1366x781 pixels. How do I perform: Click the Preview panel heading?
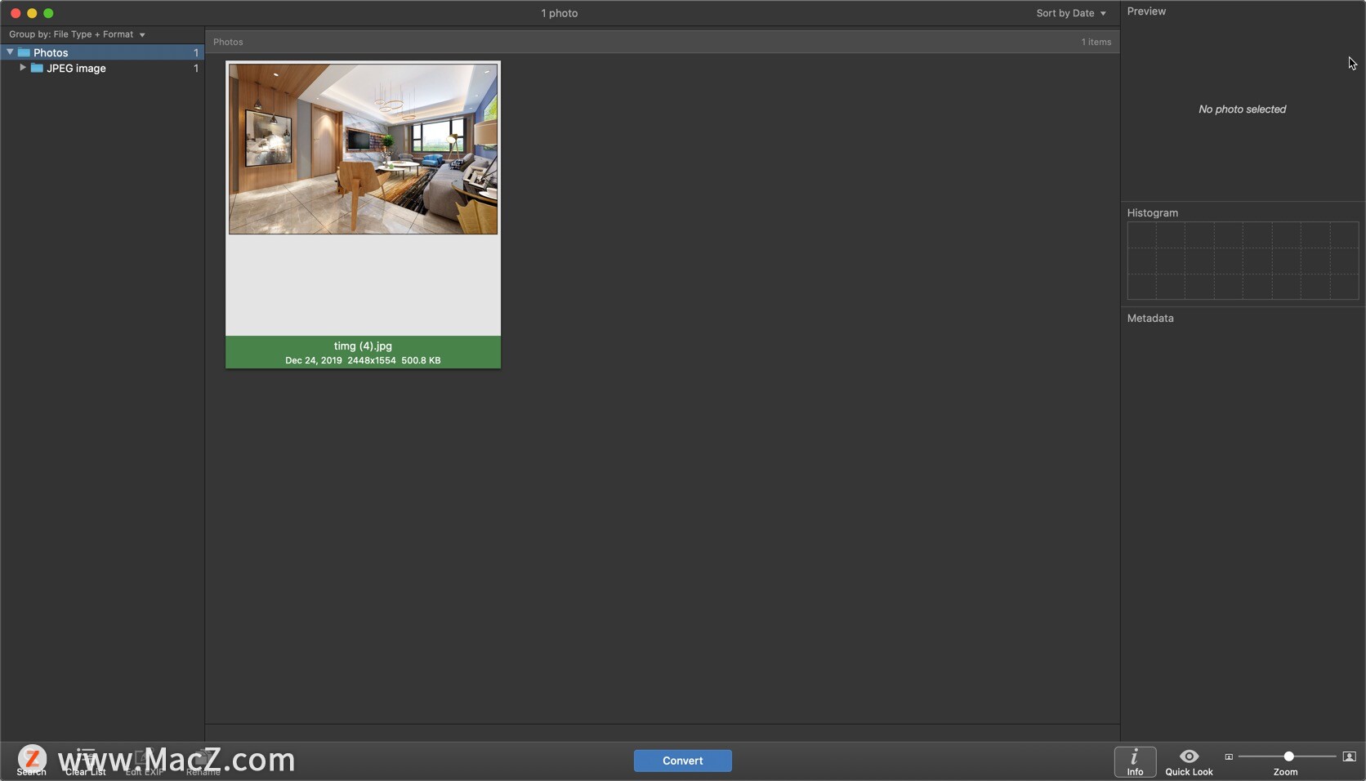[1146, 11]
